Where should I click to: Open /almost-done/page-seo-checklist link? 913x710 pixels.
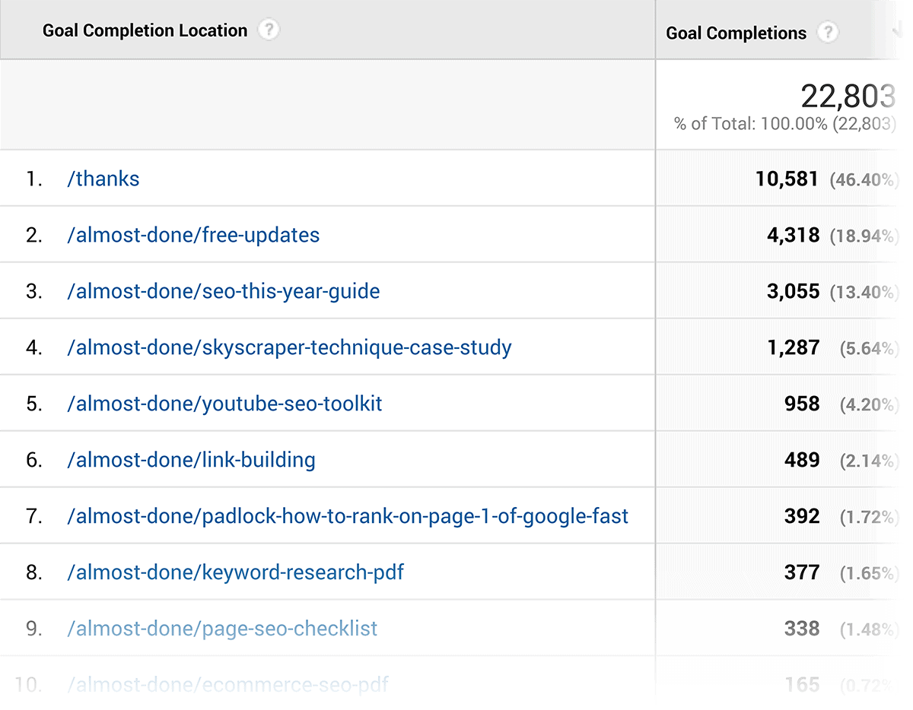pyautogui.click(x=222, y=629)
